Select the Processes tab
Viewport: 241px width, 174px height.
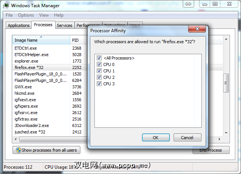43,25
